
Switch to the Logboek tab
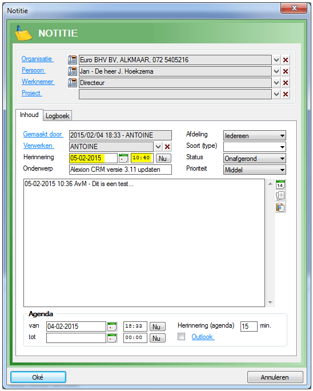[x=58, y=116]
